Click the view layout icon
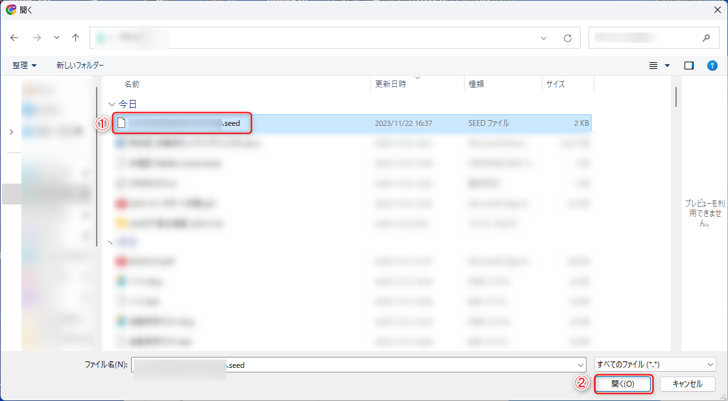 coord(654,66)
